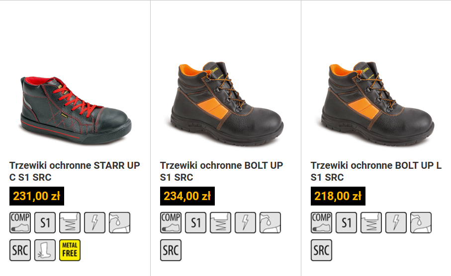Screen dimensions: 451x276
Task: Click the 234,00 zł price tag
Action: (x=187, y=196)
